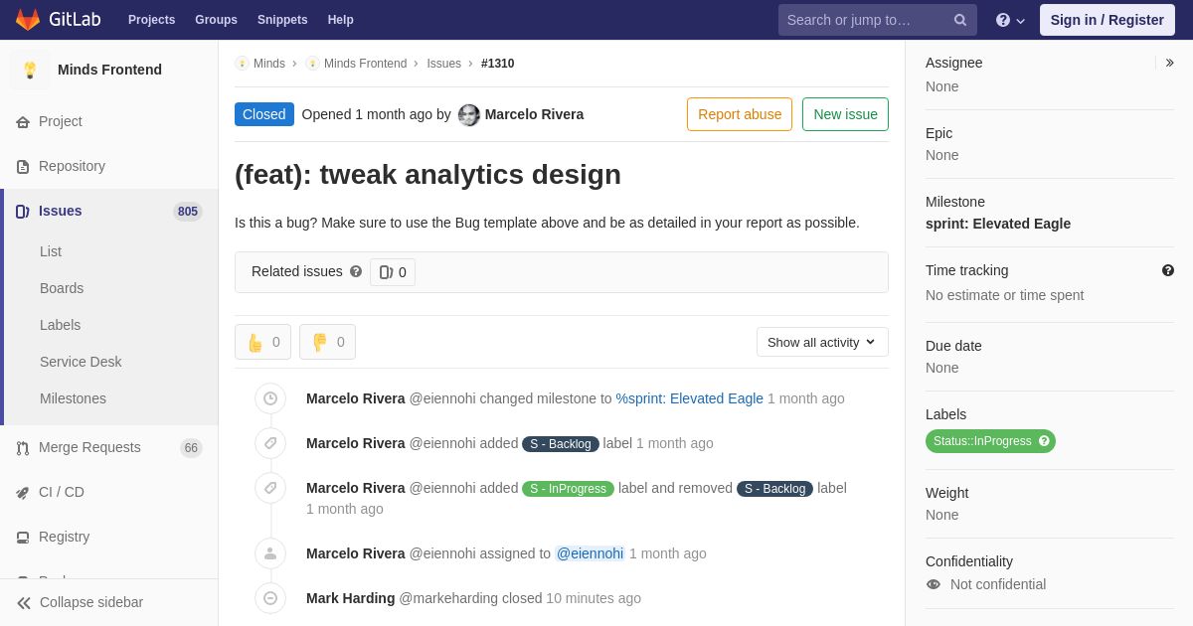This screenshot has height=626, width=1193.
Task: Click the Merge Requests count badge 66
Action: point(191,448)
